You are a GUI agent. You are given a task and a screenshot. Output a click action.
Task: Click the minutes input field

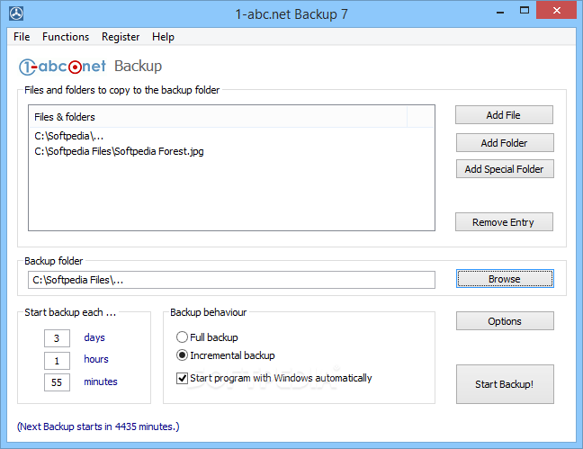pos(57,382)
